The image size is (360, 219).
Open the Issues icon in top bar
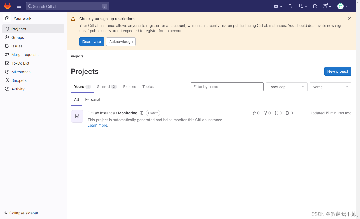290,6
